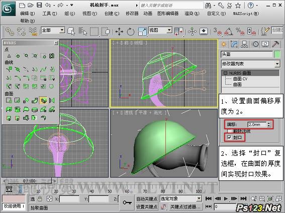Click the 设置关键点 button
Image resolution: width=285 pixels, height=213 pixels.
click(x=147, y=206)
